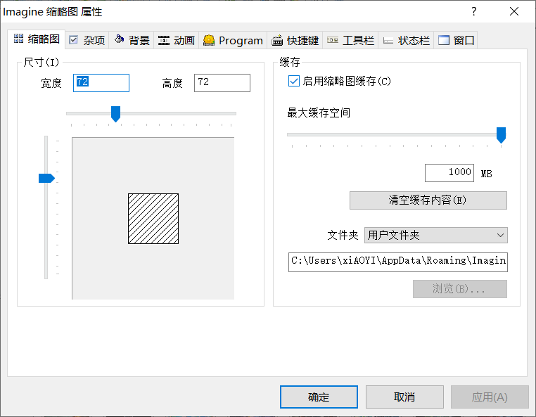The width and height of the screenshot is (536, 417).
Task: Click the vertical height slider thumb
Action: [x=46, y=178]
